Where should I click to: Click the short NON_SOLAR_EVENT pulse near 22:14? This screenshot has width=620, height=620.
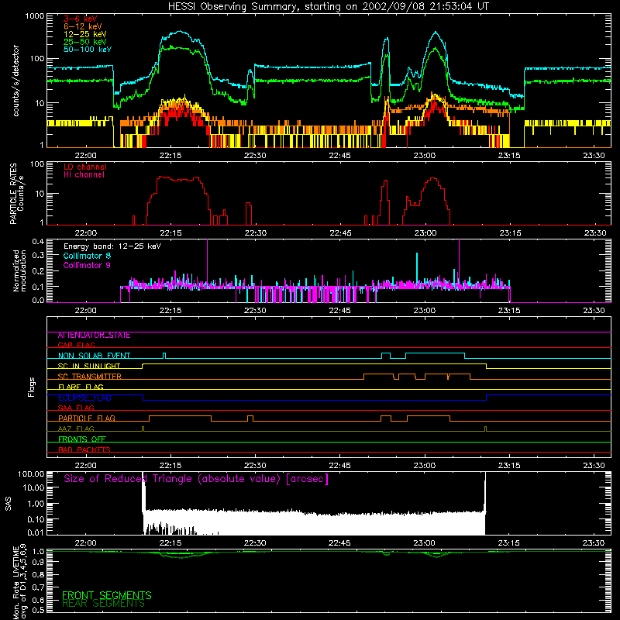[x=164, y=356]
